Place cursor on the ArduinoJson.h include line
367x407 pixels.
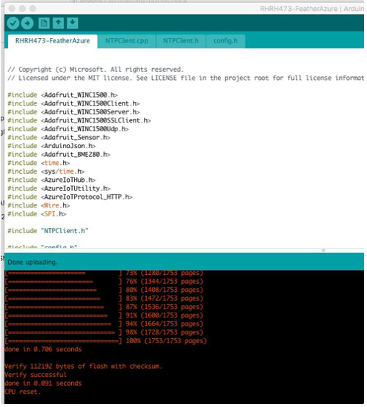point(51,146)
